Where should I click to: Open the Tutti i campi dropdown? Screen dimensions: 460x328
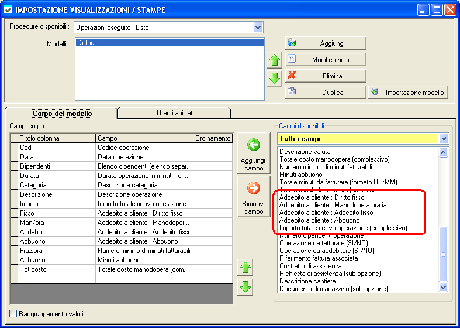(444, 138)
